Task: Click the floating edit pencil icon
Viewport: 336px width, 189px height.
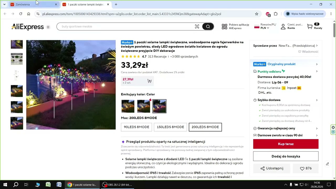Action: pos(327,164)
